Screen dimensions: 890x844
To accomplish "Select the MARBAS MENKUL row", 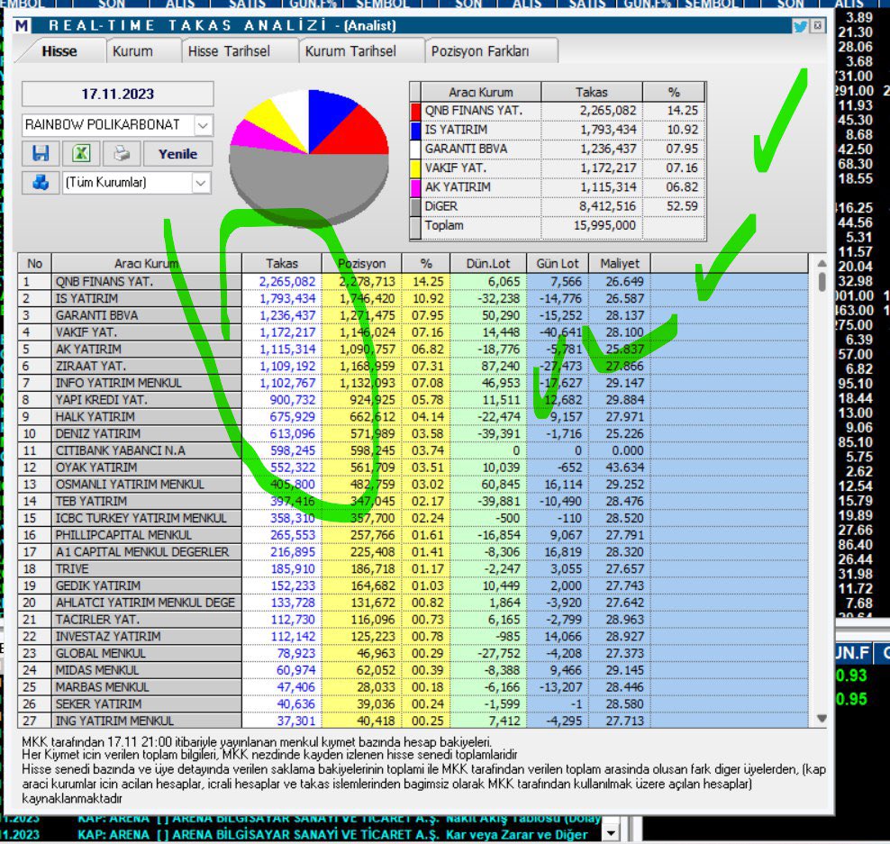I will (x=413, y=686).
